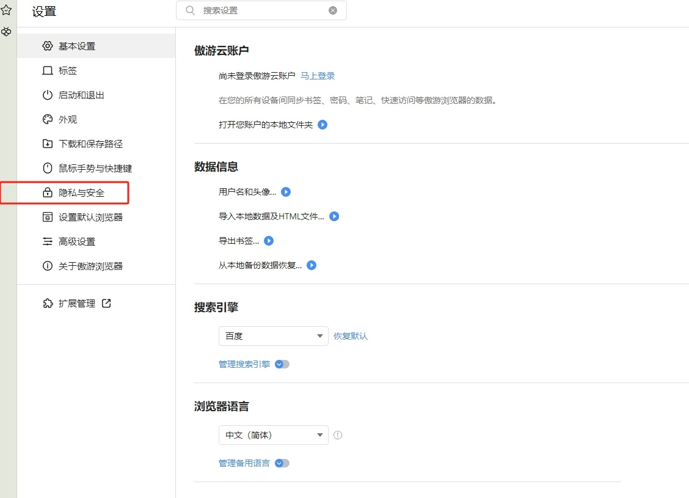Open 关于傲游浏览器 page
The height and width of the screenshot is (498, 689).
tap(97, 266)
